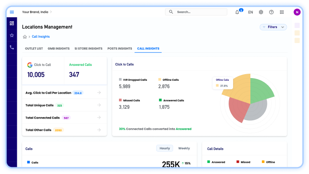This screenshot has height=174, width=309.
Task: Click the 3,129 Missed Calls value
Action: (124, 107)
